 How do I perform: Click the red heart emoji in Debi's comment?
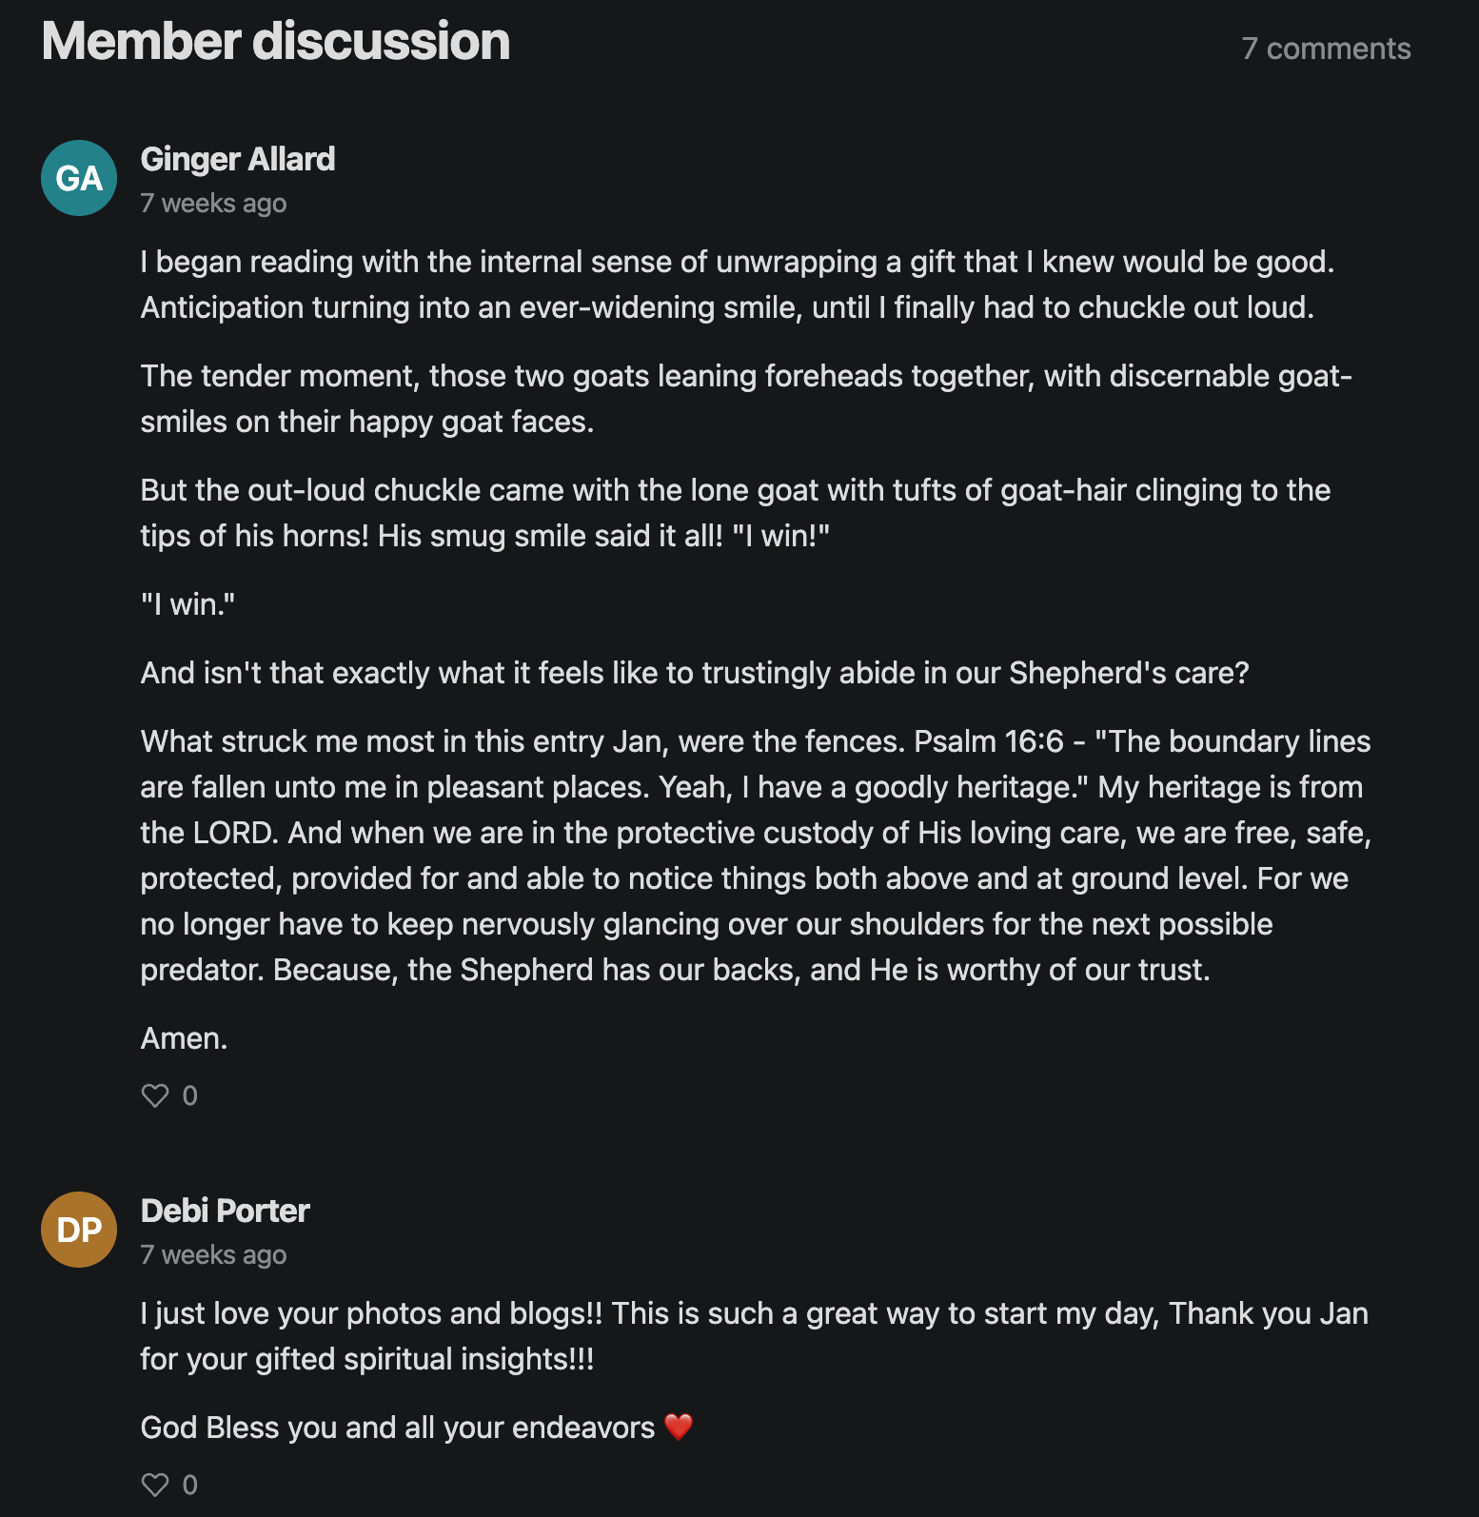pyautogui.click(x=679, y=1427)
